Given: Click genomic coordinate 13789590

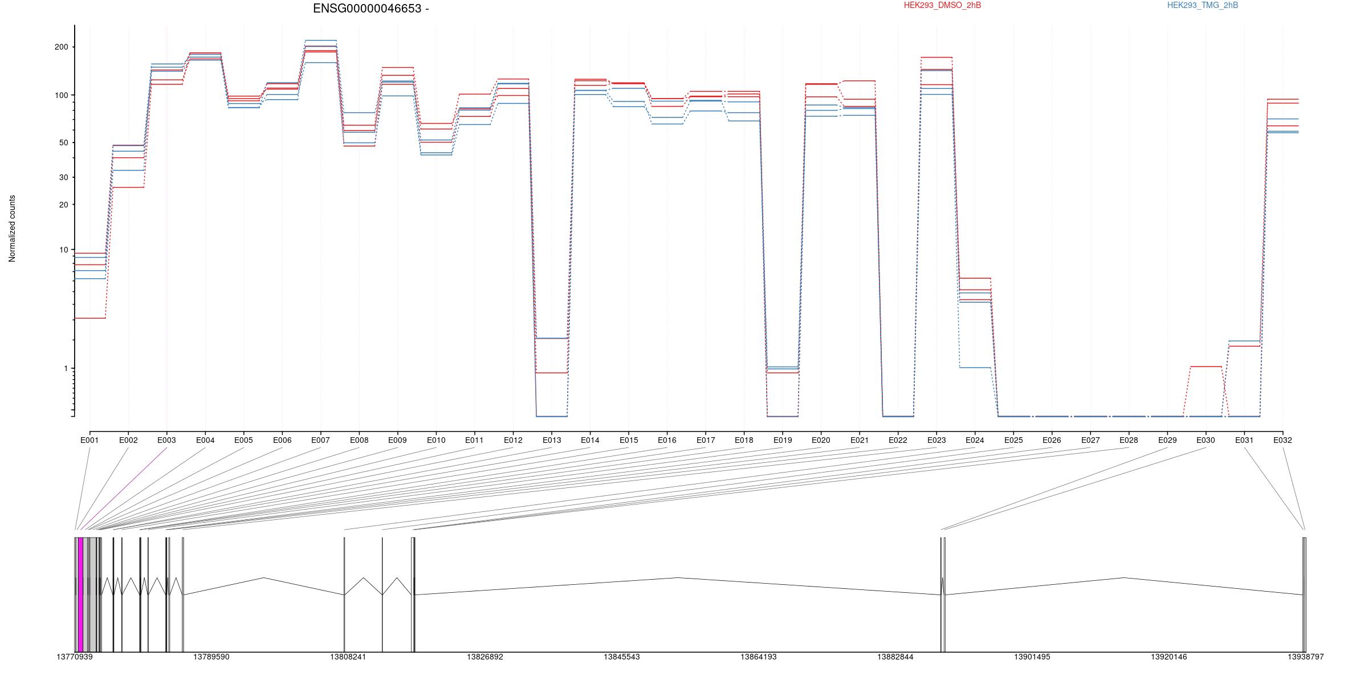Looking at the screenshot, I should (x=211, y=657).
